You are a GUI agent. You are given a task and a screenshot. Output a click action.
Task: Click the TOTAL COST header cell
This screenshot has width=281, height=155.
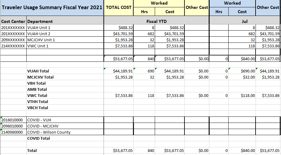[119, 8]
